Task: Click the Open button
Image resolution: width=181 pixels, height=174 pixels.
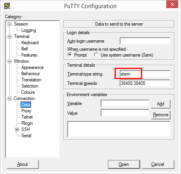Action: tap(124, 164)
